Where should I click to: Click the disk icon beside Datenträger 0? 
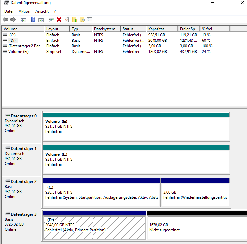click(x=7, y=115)
